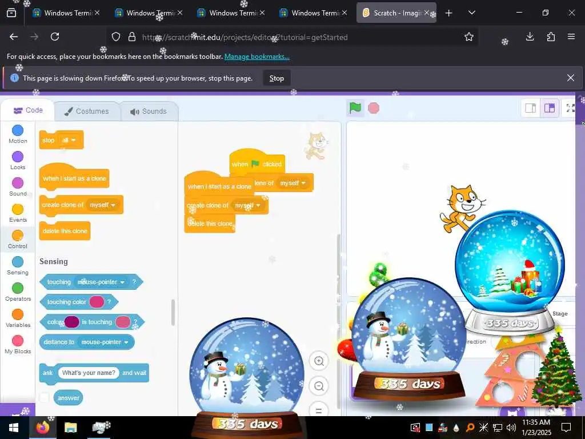Click the Firefox taskbar icon
This screenshot has height=439, width=585.
42,428
